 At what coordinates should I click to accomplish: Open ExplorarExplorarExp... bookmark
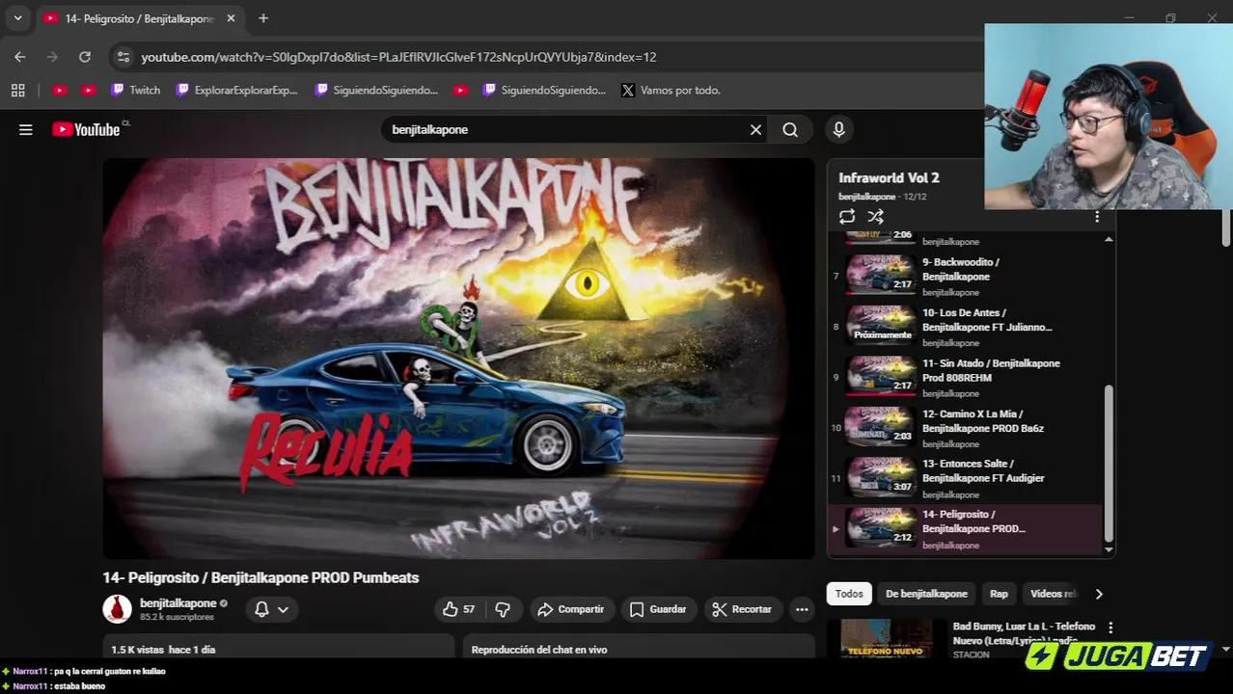click(x=236, y=90)
